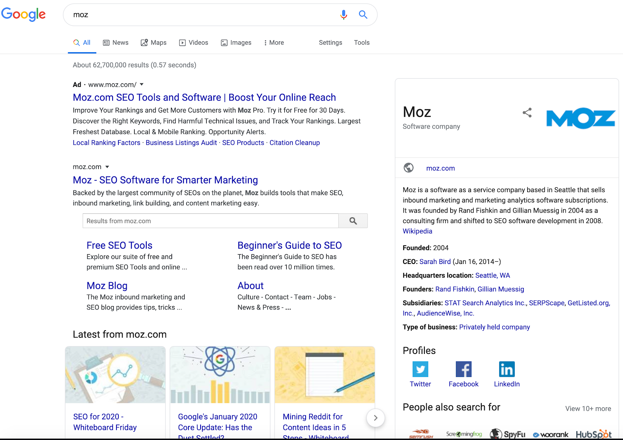623x440 pixels.
Task: Switch to the News tab
Action: point(116,43)
